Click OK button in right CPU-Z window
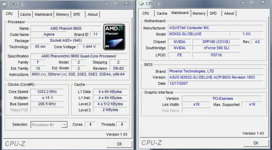272x150 pixels. coord(256,143)
